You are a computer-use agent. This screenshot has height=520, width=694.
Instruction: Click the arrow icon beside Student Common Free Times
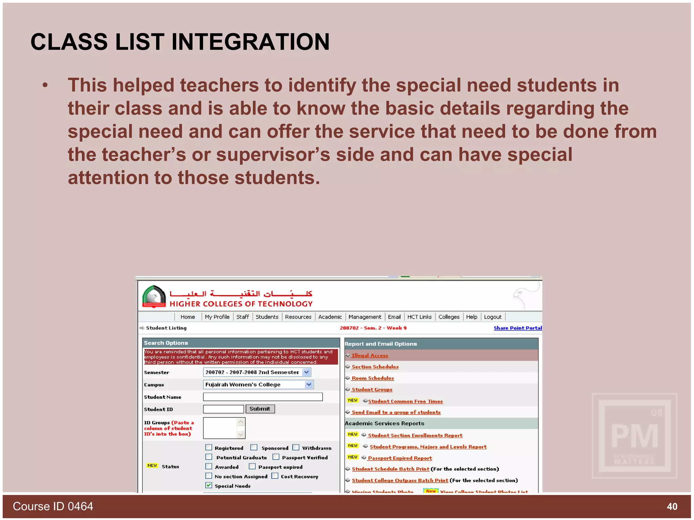[x=365, y=401]
